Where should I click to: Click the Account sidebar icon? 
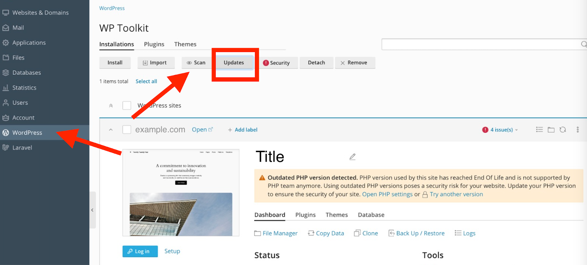[6, 118]
